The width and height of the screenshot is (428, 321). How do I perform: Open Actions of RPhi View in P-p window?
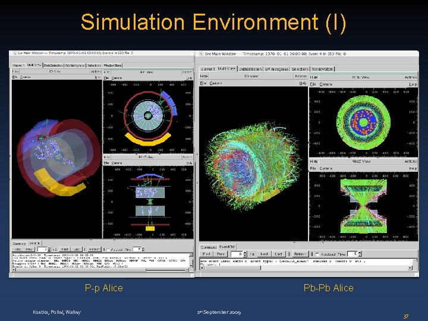tap(187, 72)
